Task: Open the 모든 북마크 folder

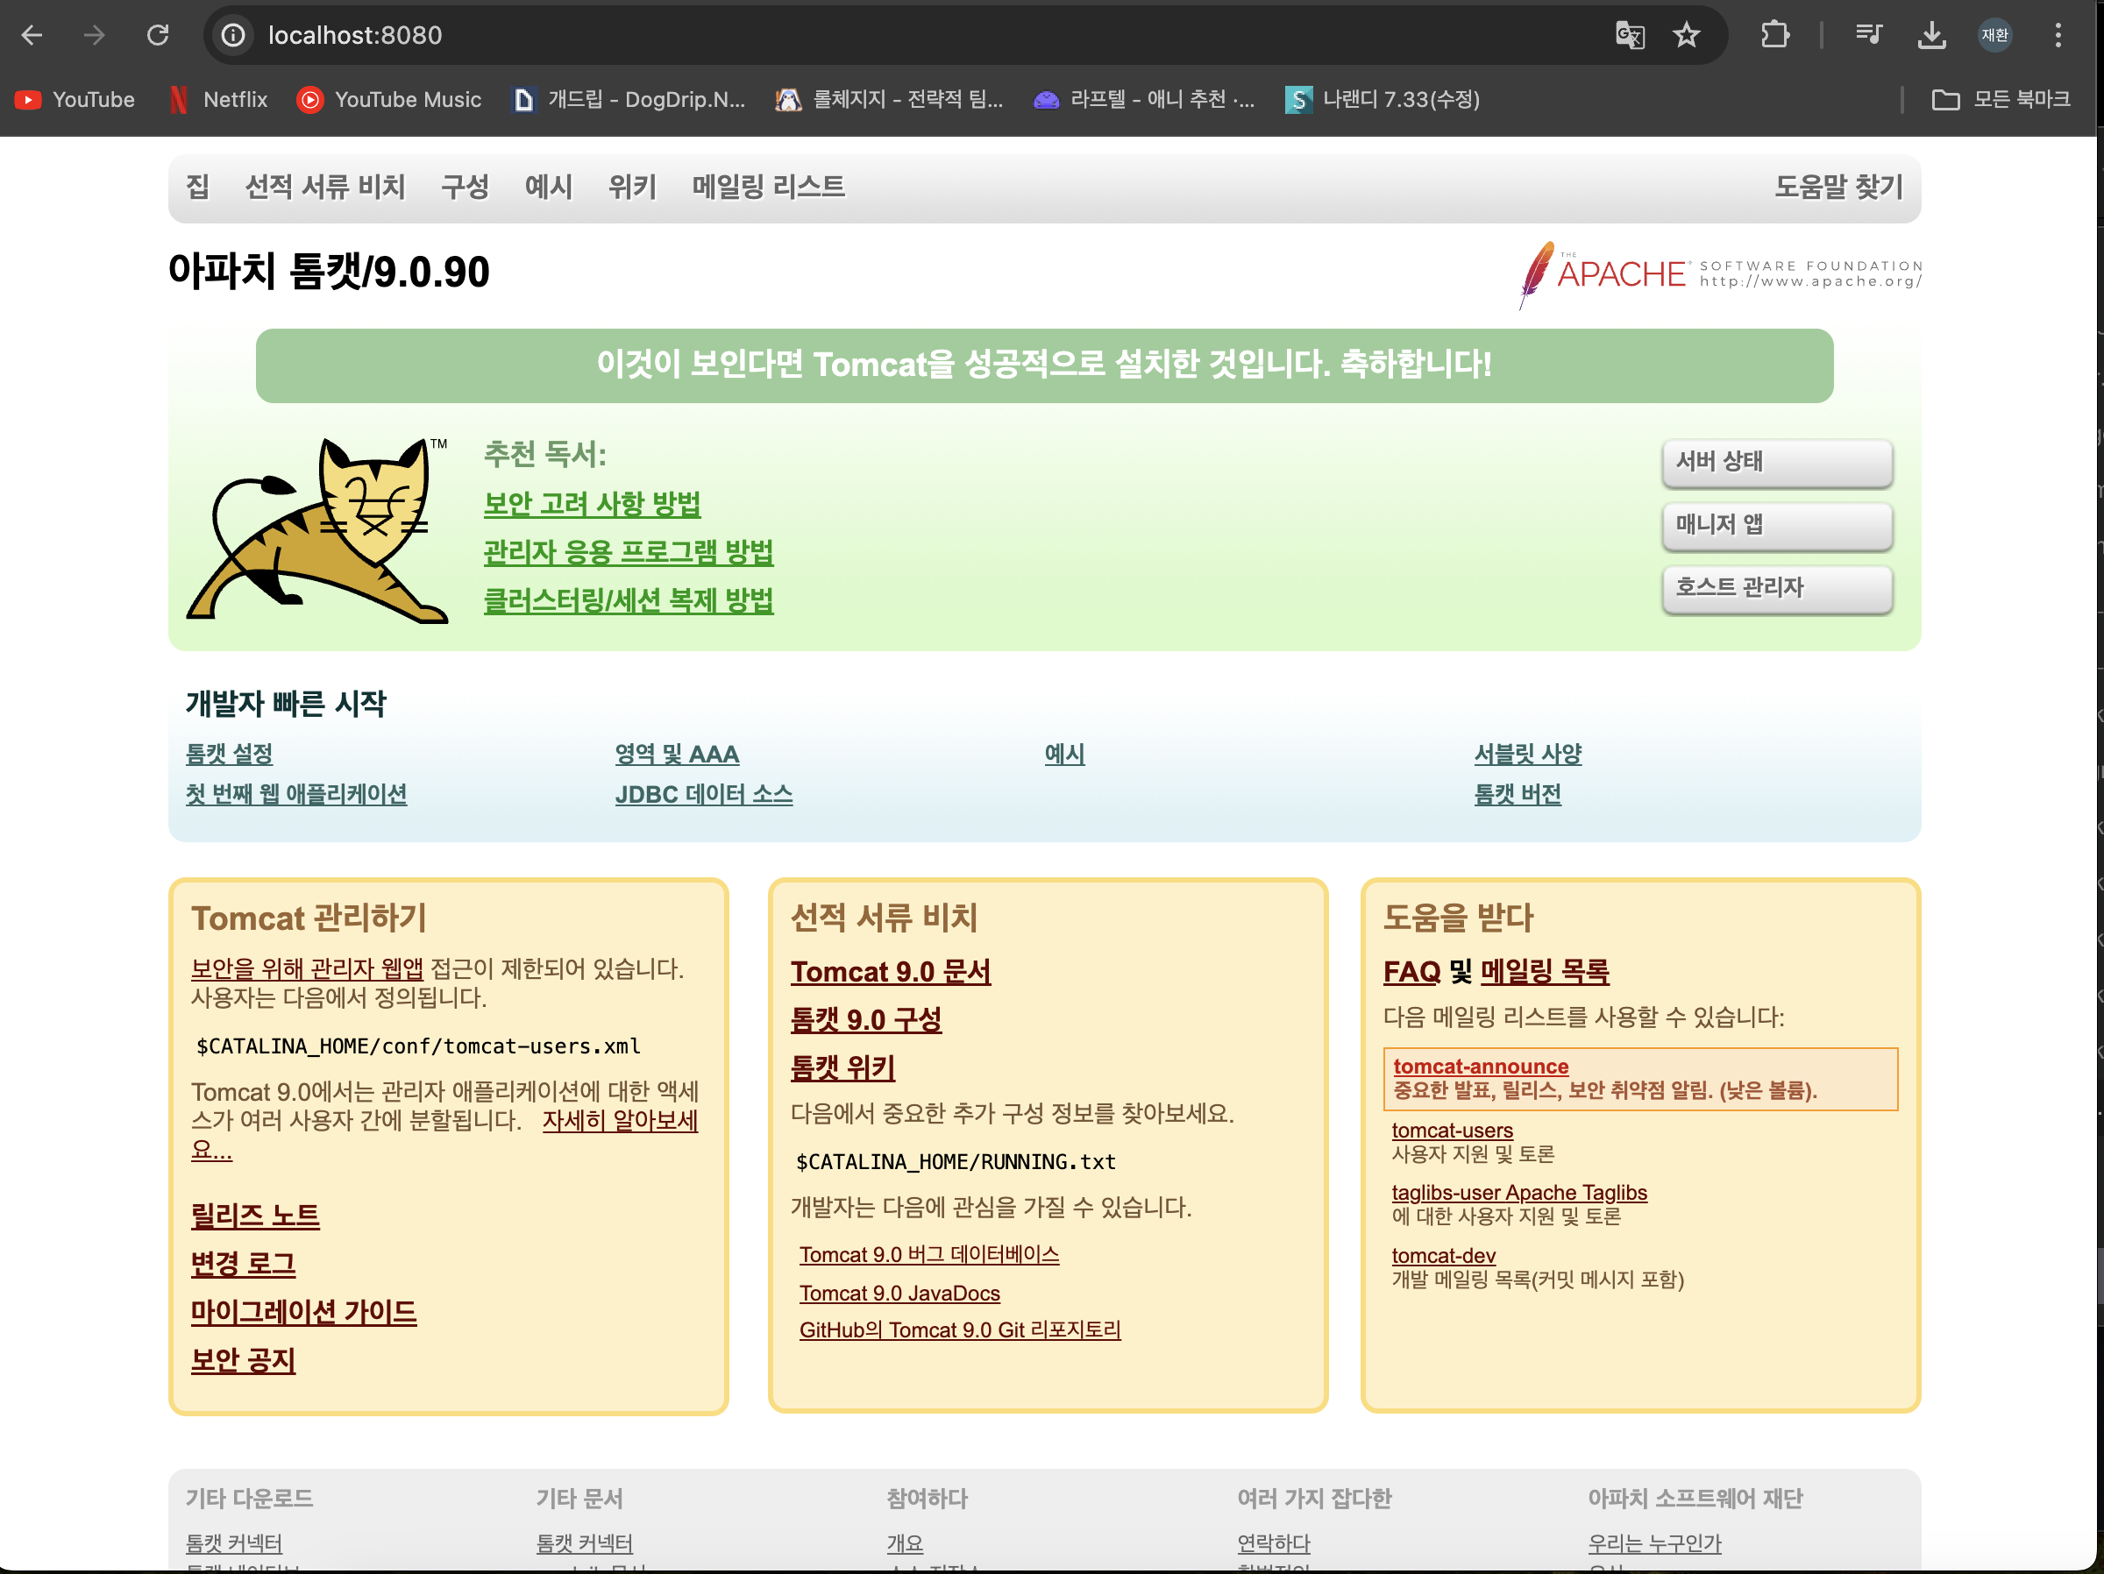Action: 2001,99
